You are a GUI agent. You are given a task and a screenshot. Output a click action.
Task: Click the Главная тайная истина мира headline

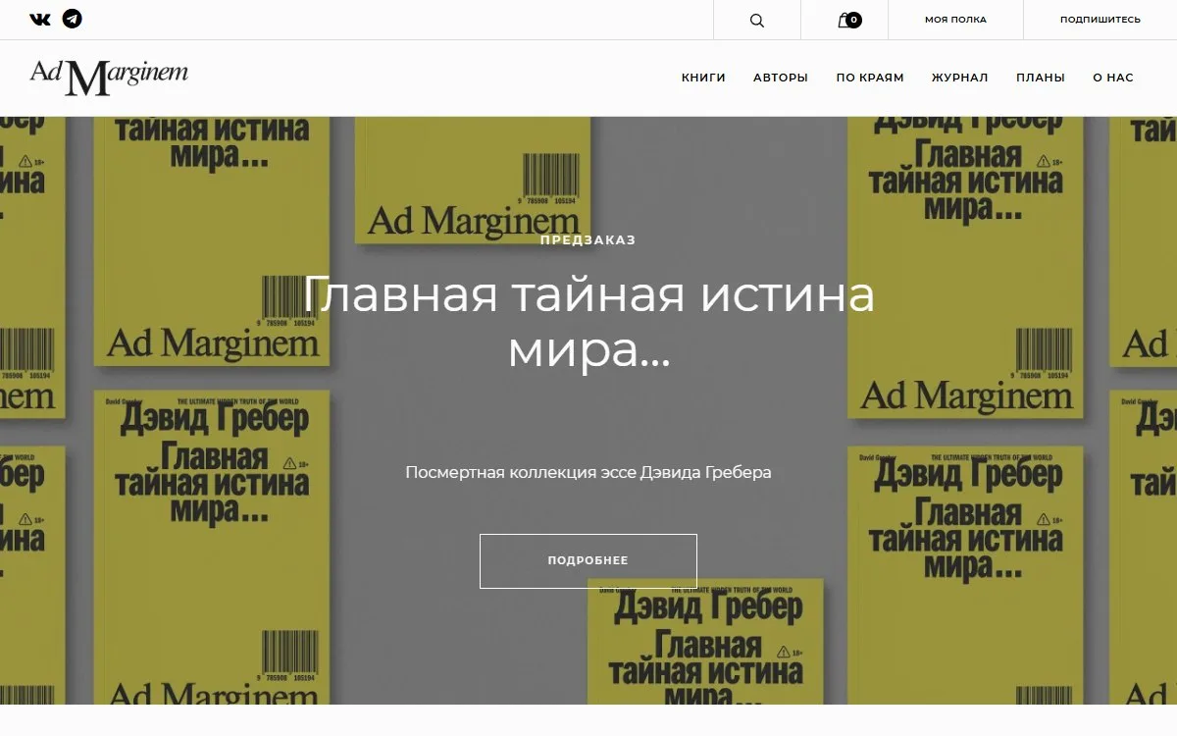(x=588, y=323)
